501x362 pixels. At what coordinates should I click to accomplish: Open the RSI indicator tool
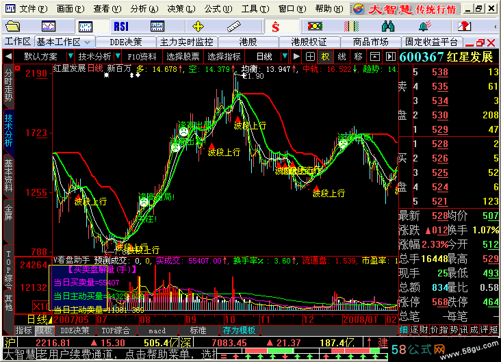click(x=121, y=26)
